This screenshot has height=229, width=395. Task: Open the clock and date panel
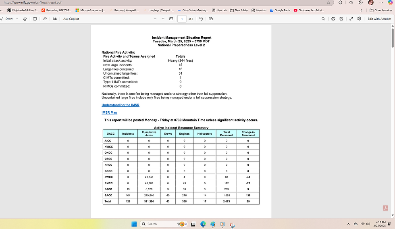[380, 224]
